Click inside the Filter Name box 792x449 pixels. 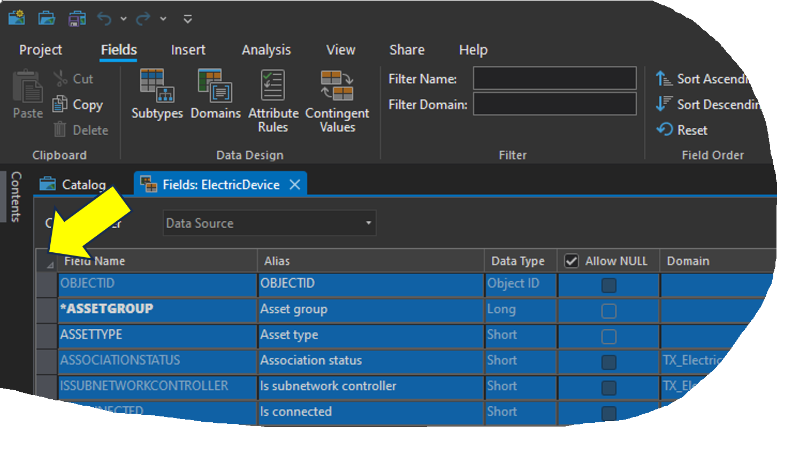[554, 79]
